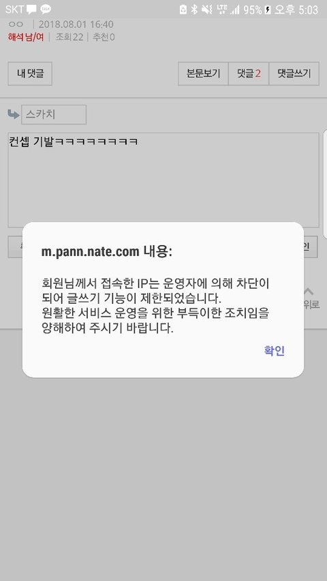Tap the muted sound status icon
Screen dimensions: 327x581
[207, 10]
